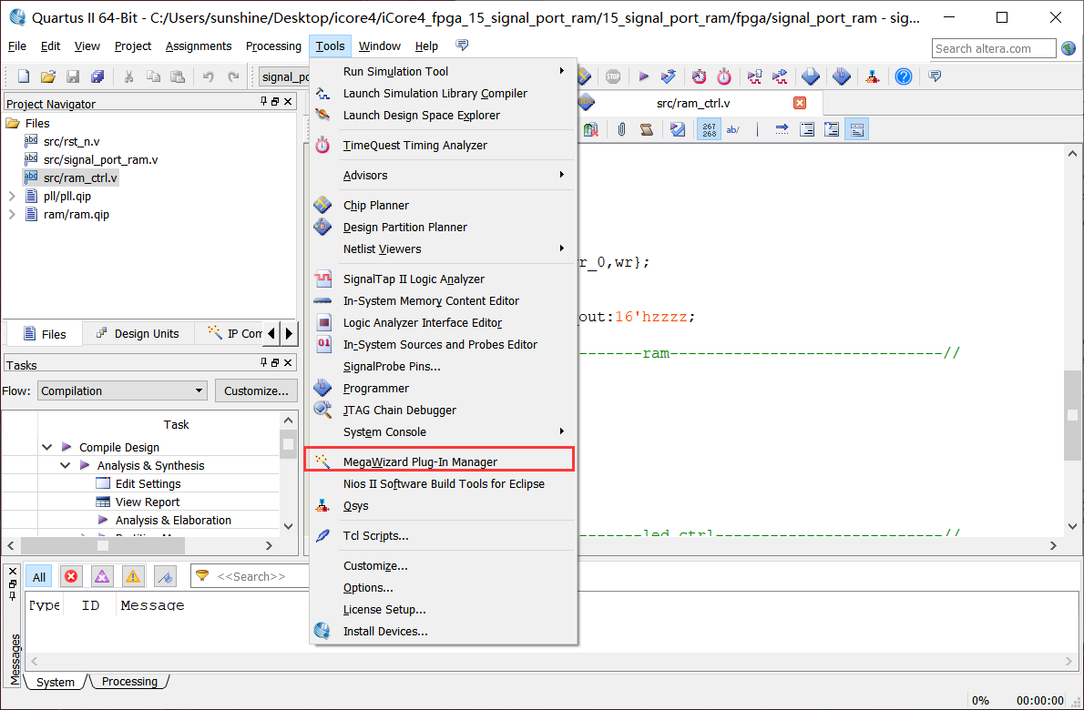Click the New File toolbar icon

click(x=24, y=76)
